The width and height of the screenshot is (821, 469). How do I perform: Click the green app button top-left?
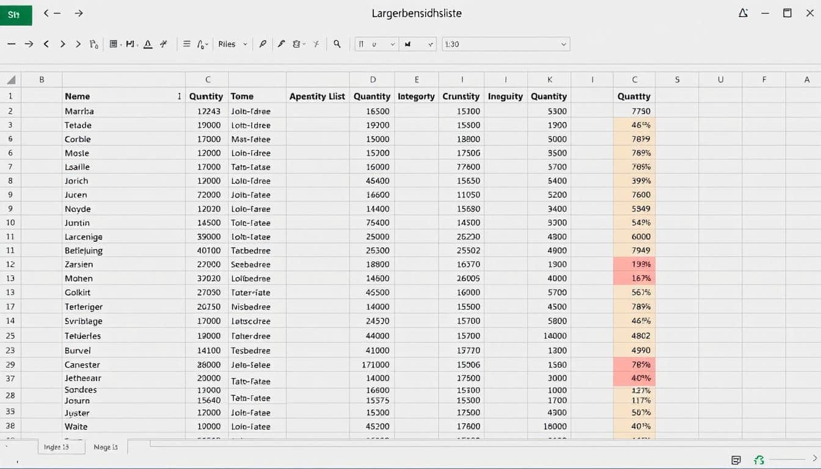16,15
